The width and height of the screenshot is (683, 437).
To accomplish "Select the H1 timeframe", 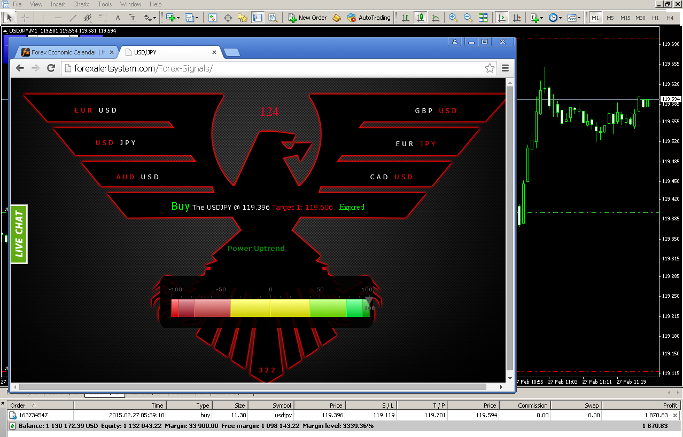I will point(655,18).
